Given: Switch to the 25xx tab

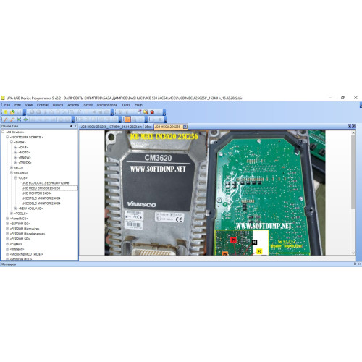Looking at the screenshot, I should (148, 127).
